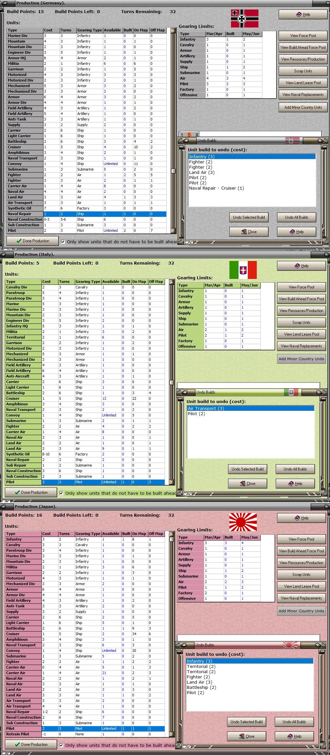Open View Lend Lease Pool for Italy
This screenshot has width=330, height=755.
tap(301, 334)
